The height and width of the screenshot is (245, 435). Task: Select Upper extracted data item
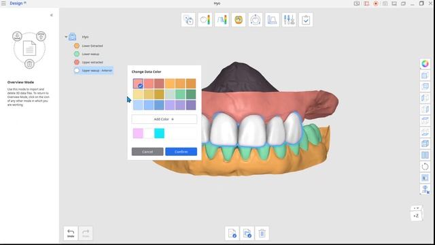[x=92, y=62]
